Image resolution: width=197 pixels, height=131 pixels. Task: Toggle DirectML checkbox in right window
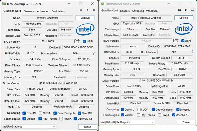click(x=178, y=110)
